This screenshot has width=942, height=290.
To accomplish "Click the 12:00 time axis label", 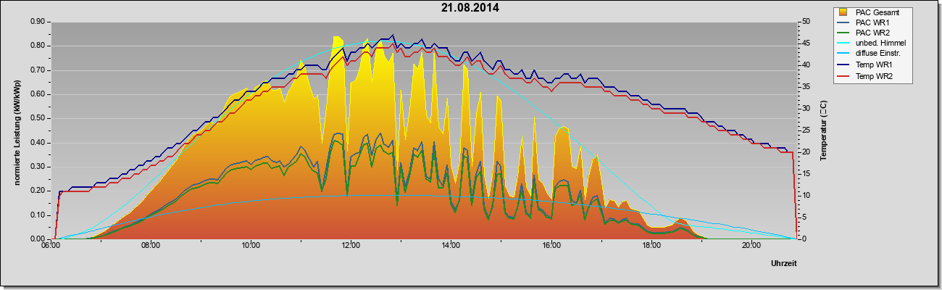I will (351, 245).
